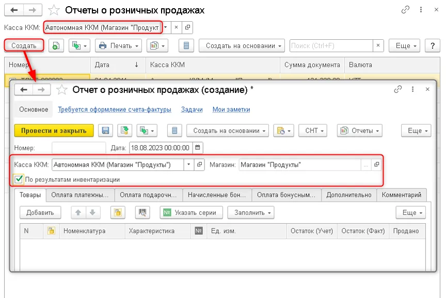Switch to the Оплата бонусным... tab
Image resolution: width=446 pixels, height=298 pixels.
(286, 195)
